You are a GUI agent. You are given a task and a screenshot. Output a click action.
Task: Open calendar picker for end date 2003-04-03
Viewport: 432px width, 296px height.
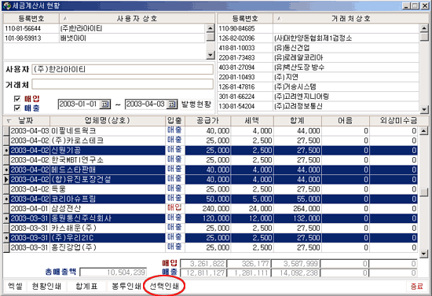tap(172, 104)
